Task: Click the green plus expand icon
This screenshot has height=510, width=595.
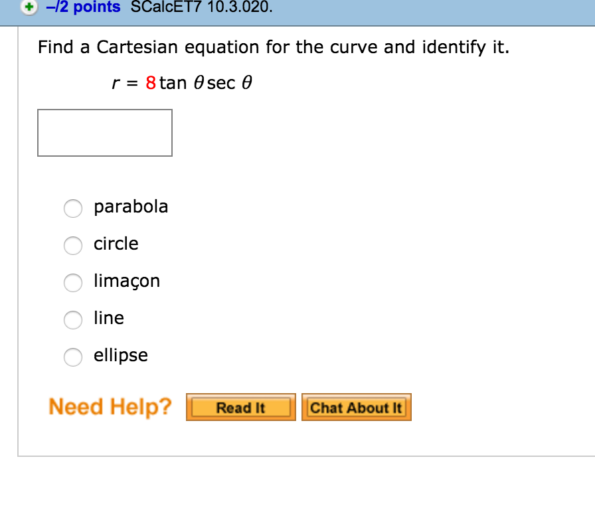Action: [x=27, y=9]
